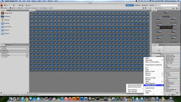The image size is (181, 102).
Task: Switch to the Filmstrip workspace
Action: coord(137,5)
